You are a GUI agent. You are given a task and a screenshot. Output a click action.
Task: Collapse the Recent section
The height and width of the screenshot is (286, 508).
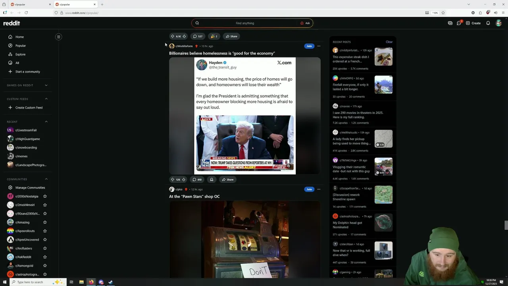pyautogui.click(x=46, y=122)
